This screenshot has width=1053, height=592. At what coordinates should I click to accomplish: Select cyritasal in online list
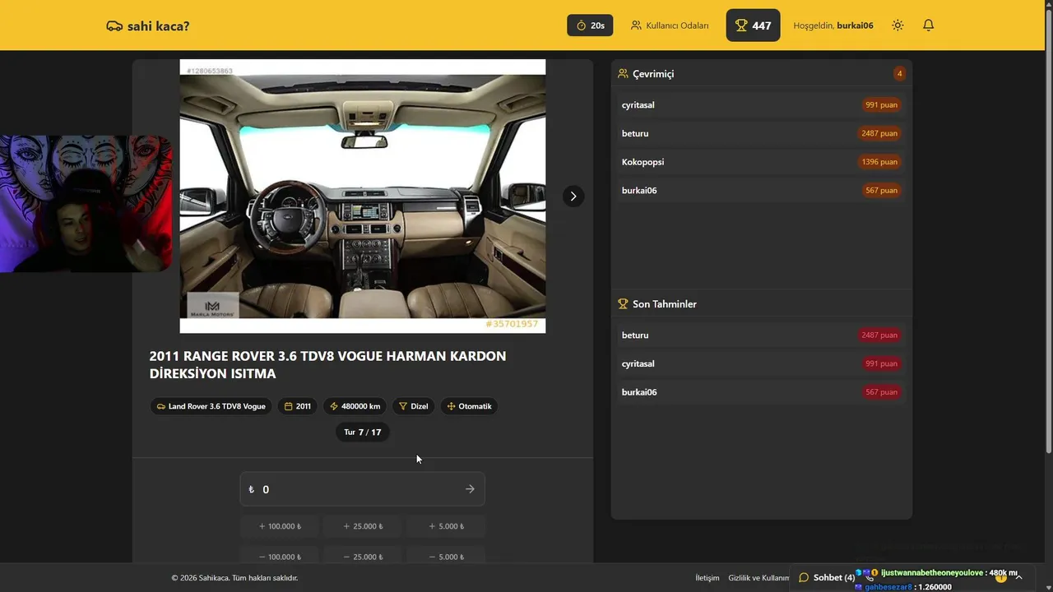click(x=761, y=105)
